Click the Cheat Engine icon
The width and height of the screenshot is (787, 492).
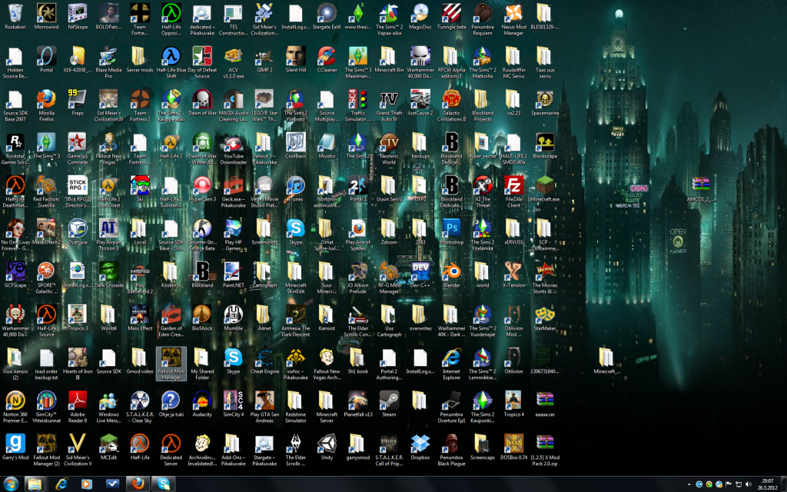point(264,362)
